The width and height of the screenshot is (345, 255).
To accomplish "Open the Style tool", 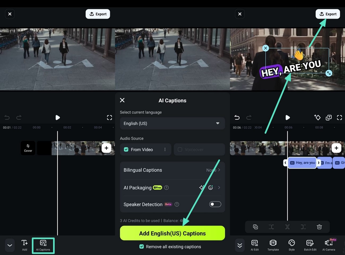I will coord(292,245).
